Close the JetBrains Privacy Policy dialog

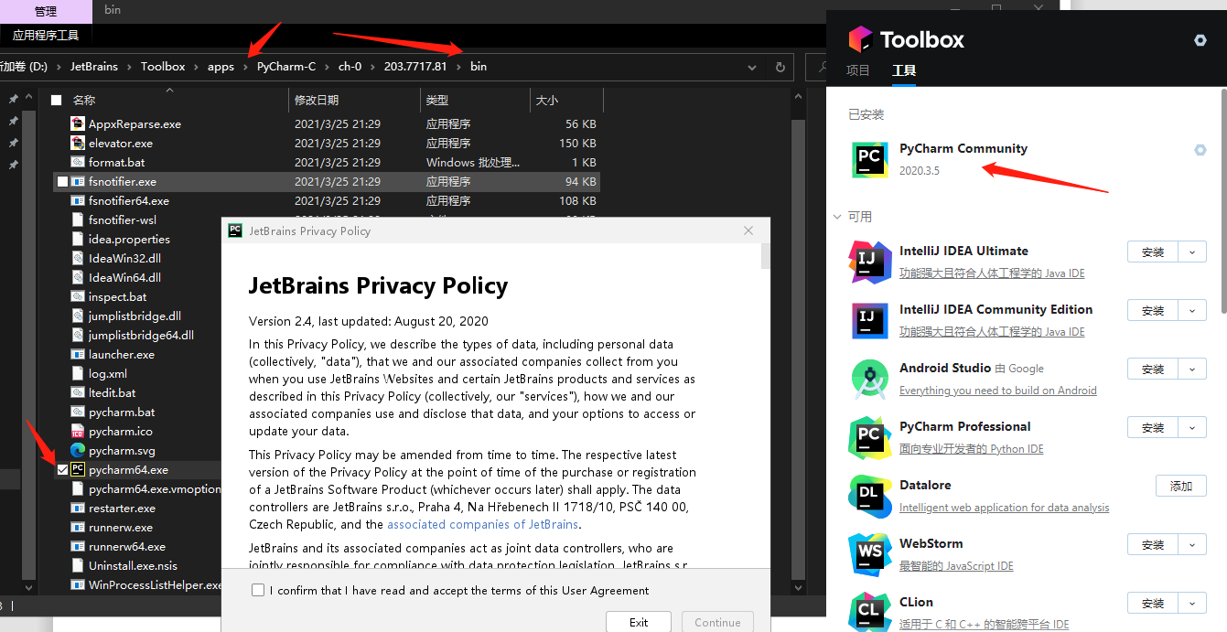748,230
